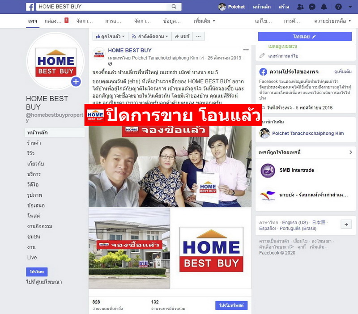
Task: Expand the เพจที่ถูกใจโดยเพจนี้ chevron
Action: pos(351,152)
